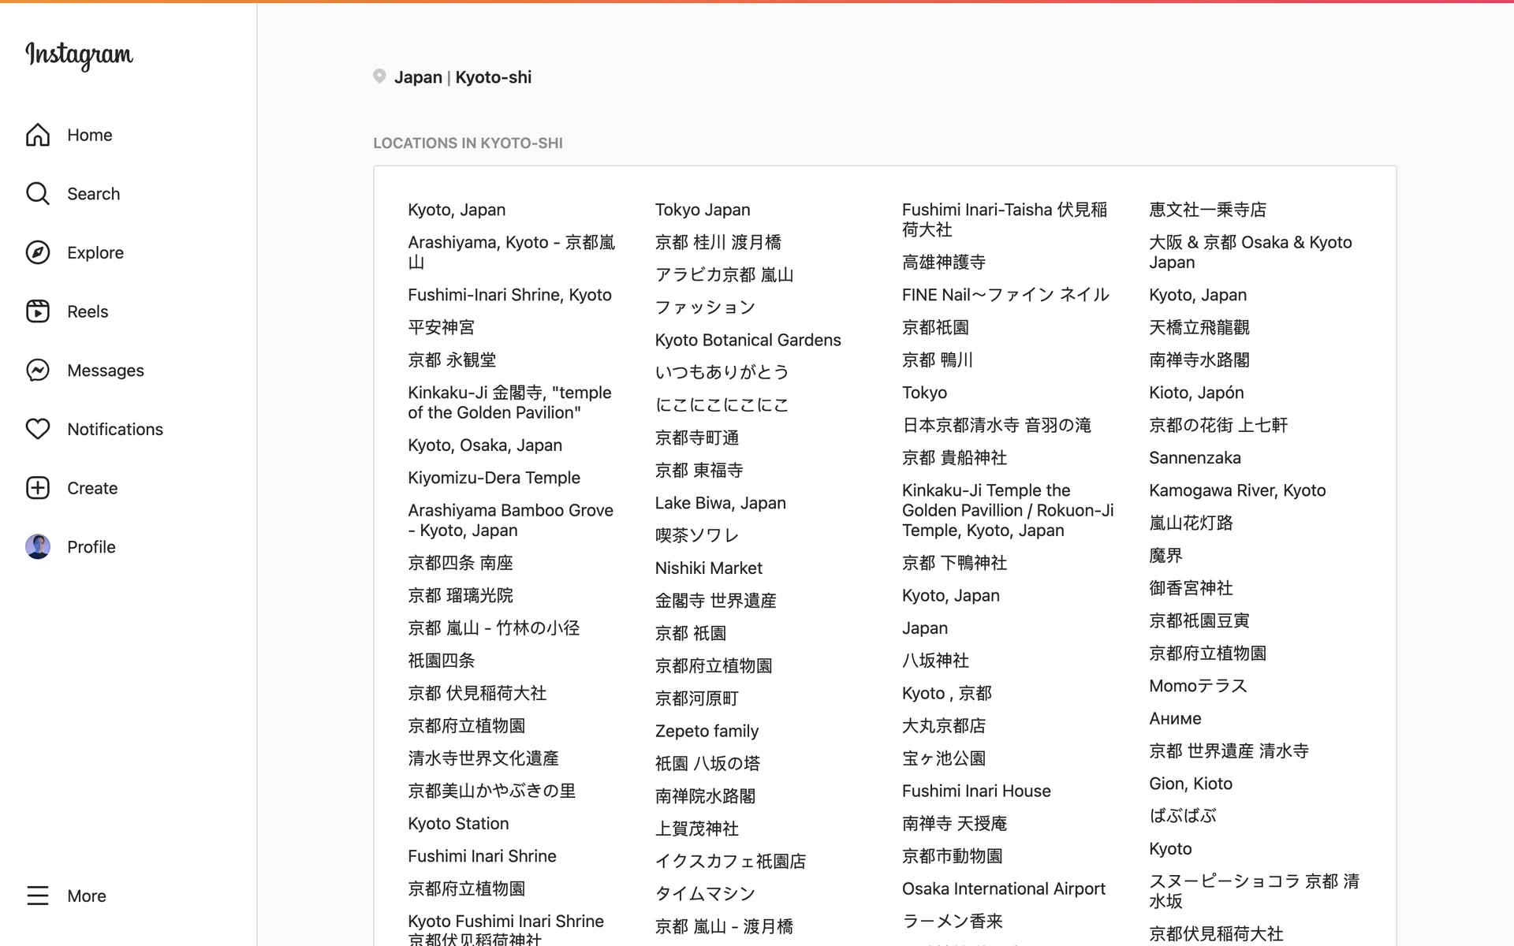Go to Japan breadcrumb link
Image resolution: width=1514 pixels, height=946 pixels.
coord(418,77)
